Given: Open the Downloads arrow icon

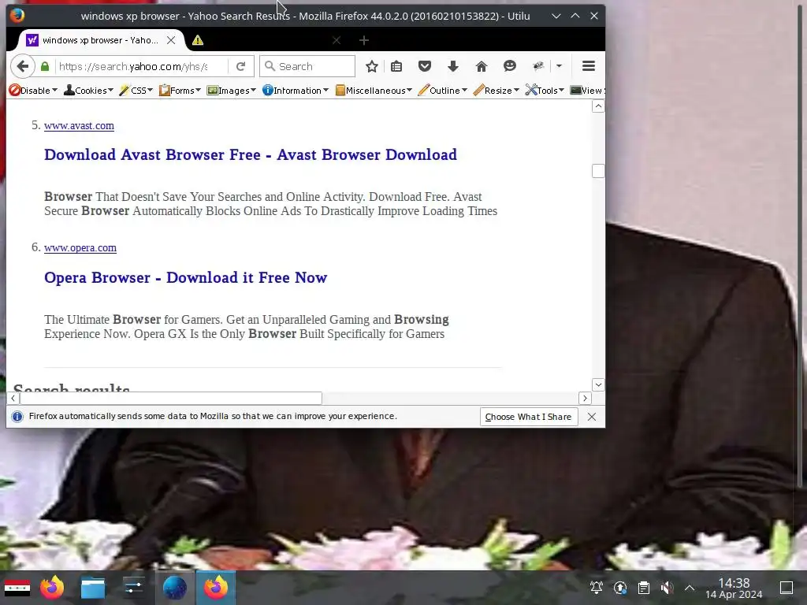Looking at the screenshot, I should click(453, 66).
